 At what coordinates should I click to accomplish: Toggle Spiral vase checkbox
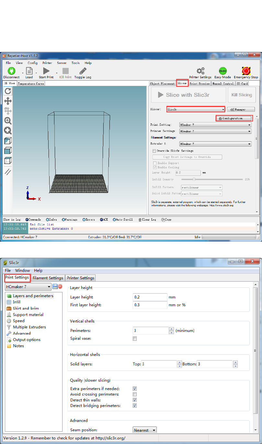pos(135,338)
